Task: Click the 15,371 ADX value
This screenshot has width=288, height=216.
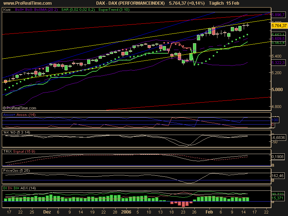Action: pos(278,198)
